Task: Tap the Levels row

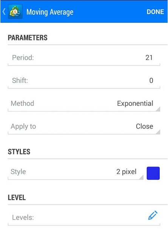Action: point(84,218)
